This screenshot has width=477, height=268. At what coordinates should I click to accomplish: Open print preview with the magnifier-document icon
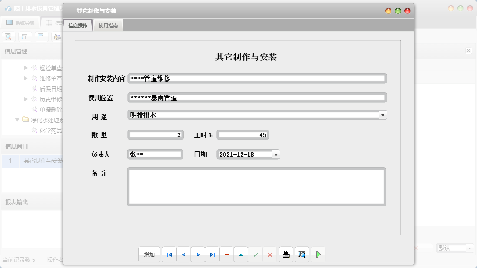[301, 255]
